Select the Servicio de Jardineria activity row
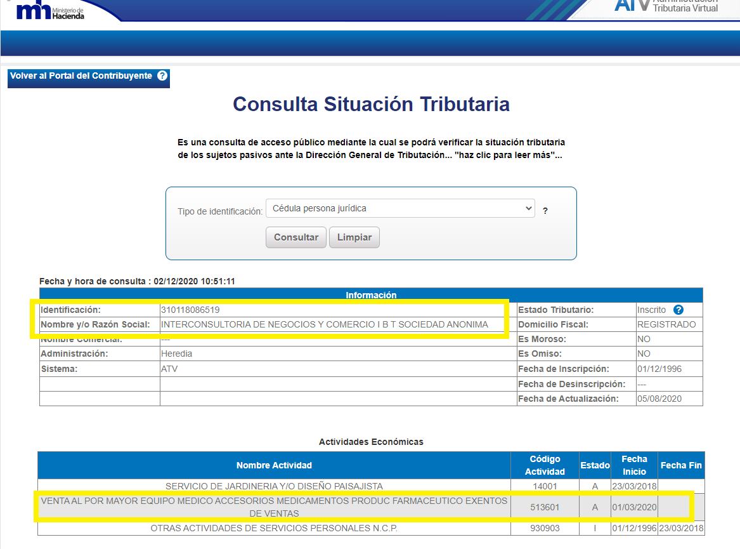 click(274, 486)
